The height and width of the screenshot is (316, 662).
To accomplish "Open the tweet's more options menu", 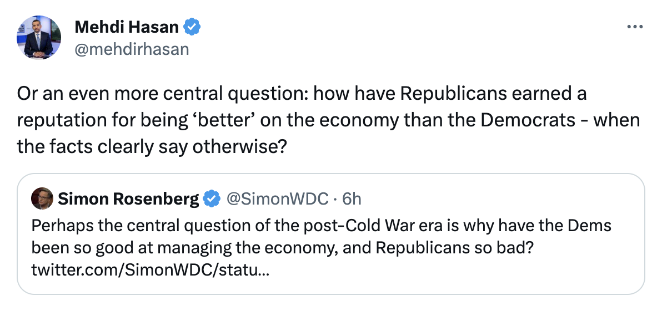I will 634,27.
